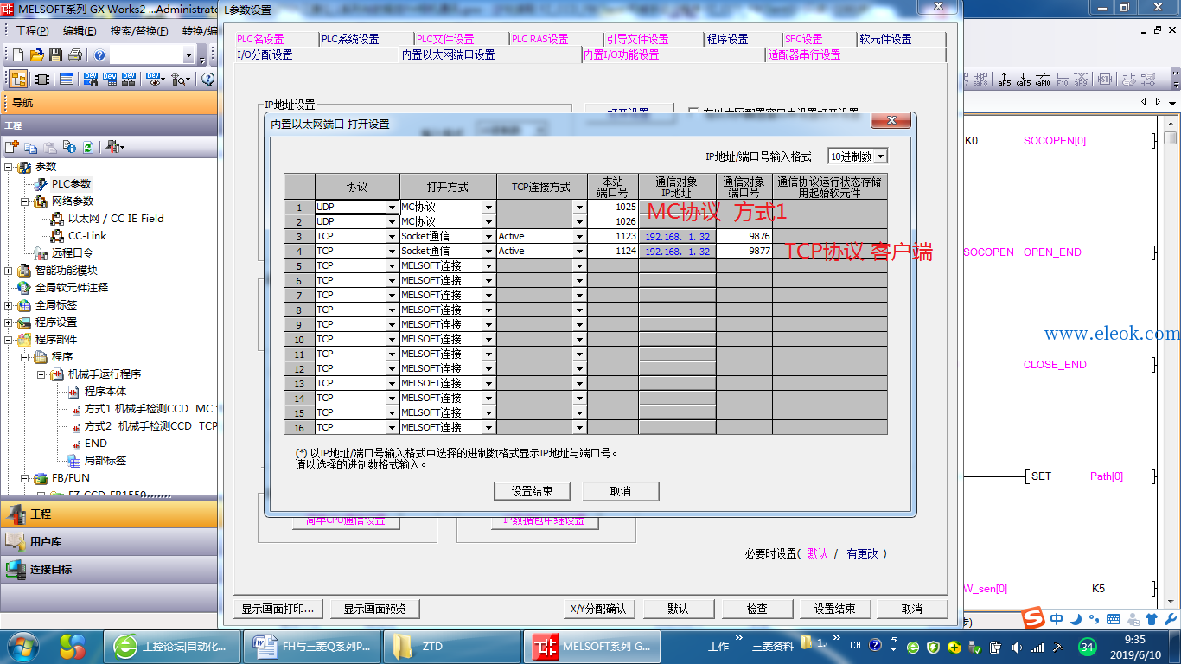Open the Dev usage list tree icon
Viewport: 1181px width, 664px height.
click(129, 79)
